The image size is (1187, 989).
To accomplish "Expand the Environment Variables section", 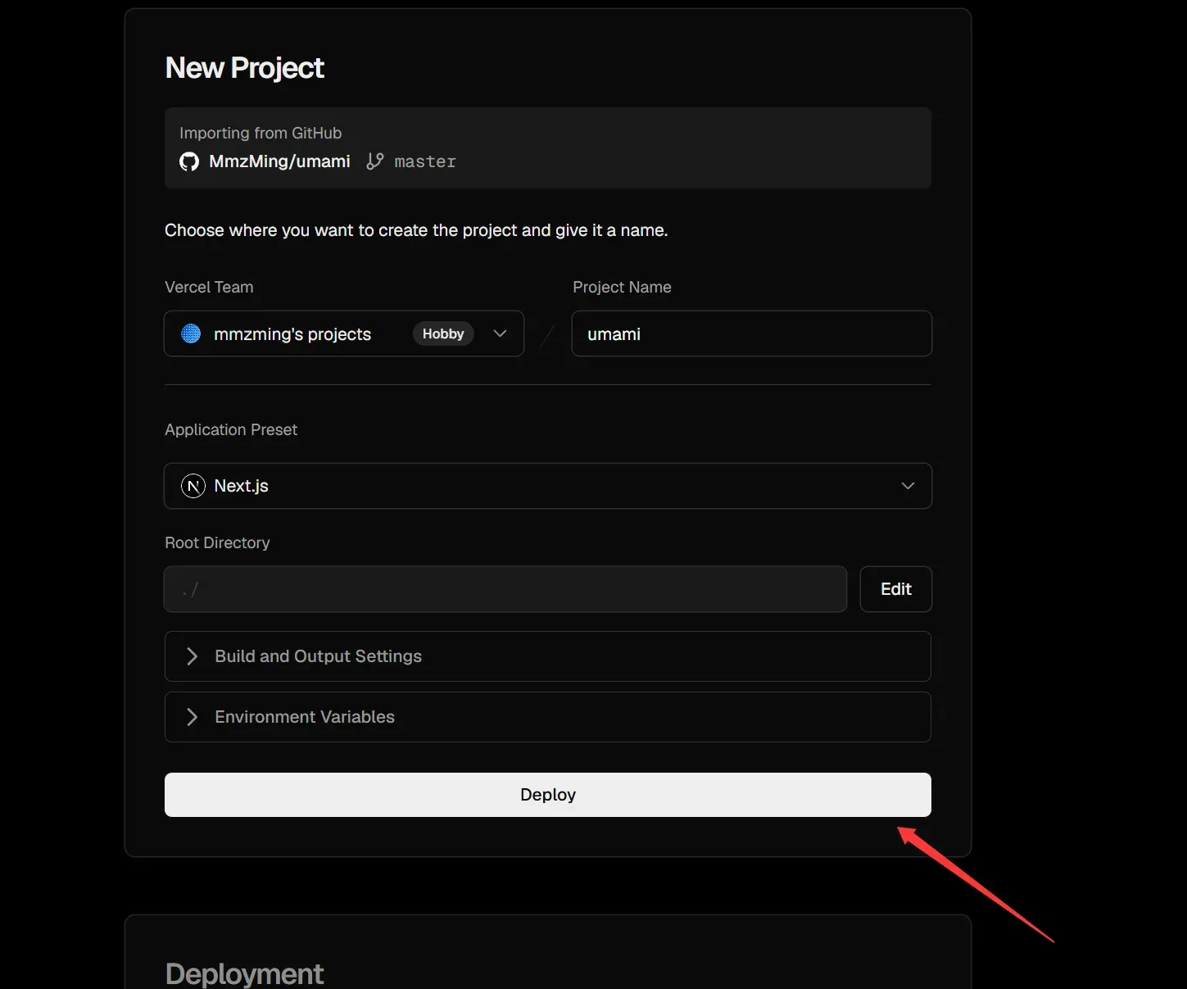I will (548, 717).
